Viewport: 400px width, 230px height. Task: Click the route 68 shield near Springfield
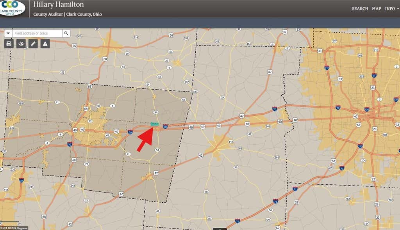click(x=86, y=109)
